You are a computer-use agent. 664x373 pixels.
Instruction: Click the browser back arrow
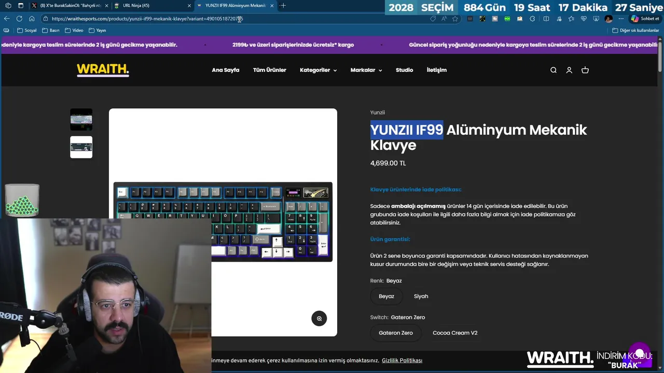[x=7, y=19]
